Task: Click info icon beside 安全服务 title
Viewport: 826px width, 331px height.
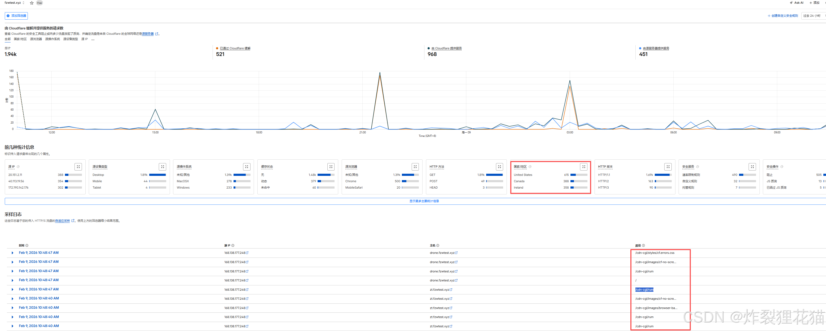Action: 697,167
